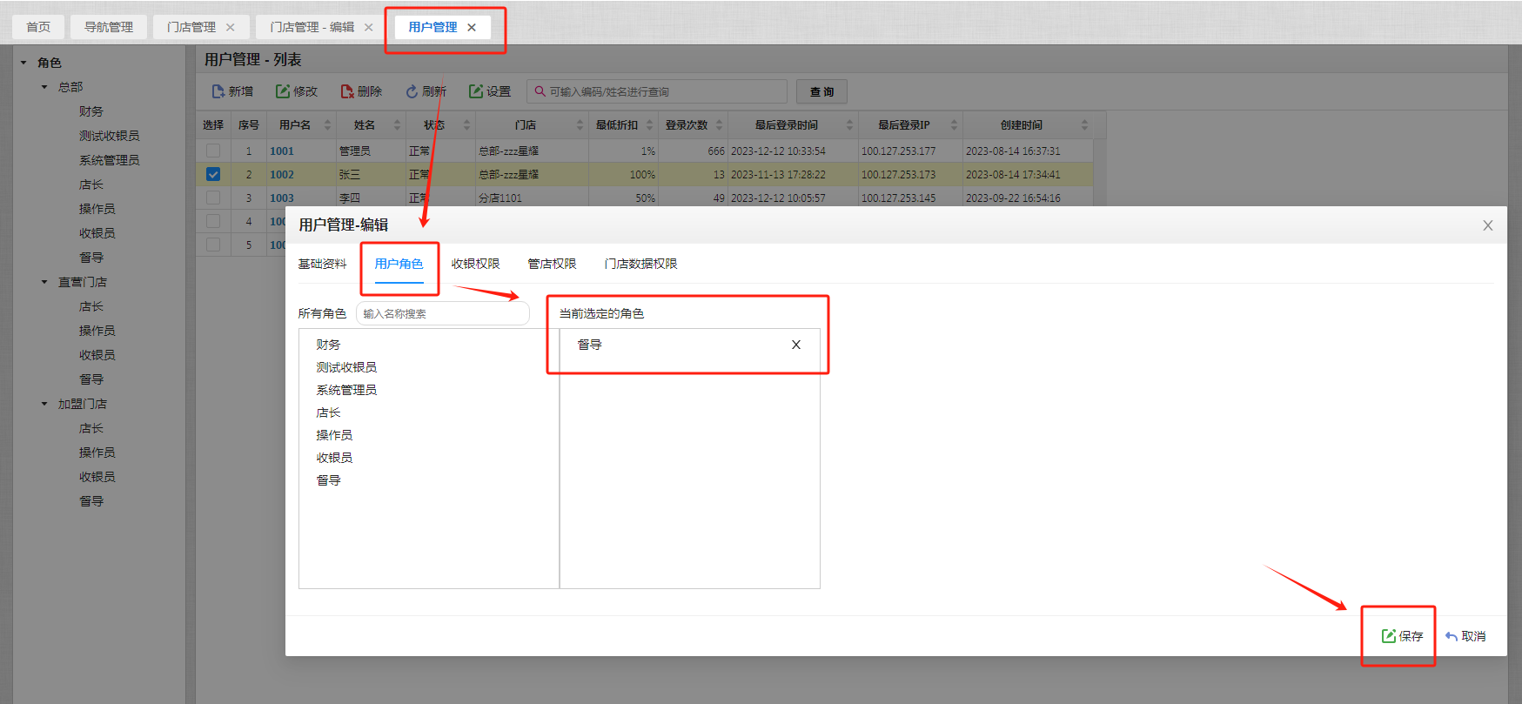Check the checkbox in row 5
Image resolution: width=1522 pixels, height=704 pixels.
[x=213, y=245]
